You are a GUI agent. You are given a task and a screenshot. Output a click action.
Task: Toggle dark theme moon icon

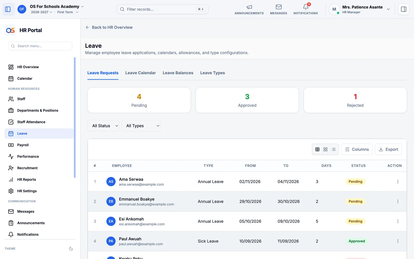coord(71,249)
